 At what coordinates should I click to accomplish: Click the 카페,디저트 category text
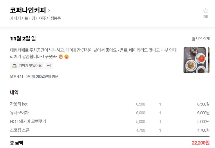19,18
